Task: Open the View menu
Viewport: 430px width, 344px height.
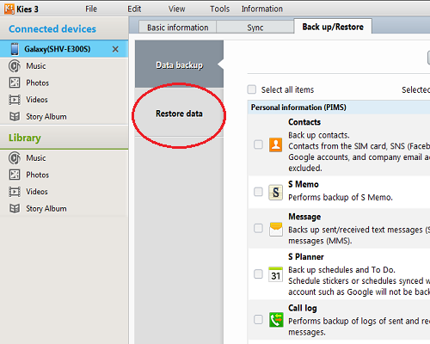Action: pos(177,9)
